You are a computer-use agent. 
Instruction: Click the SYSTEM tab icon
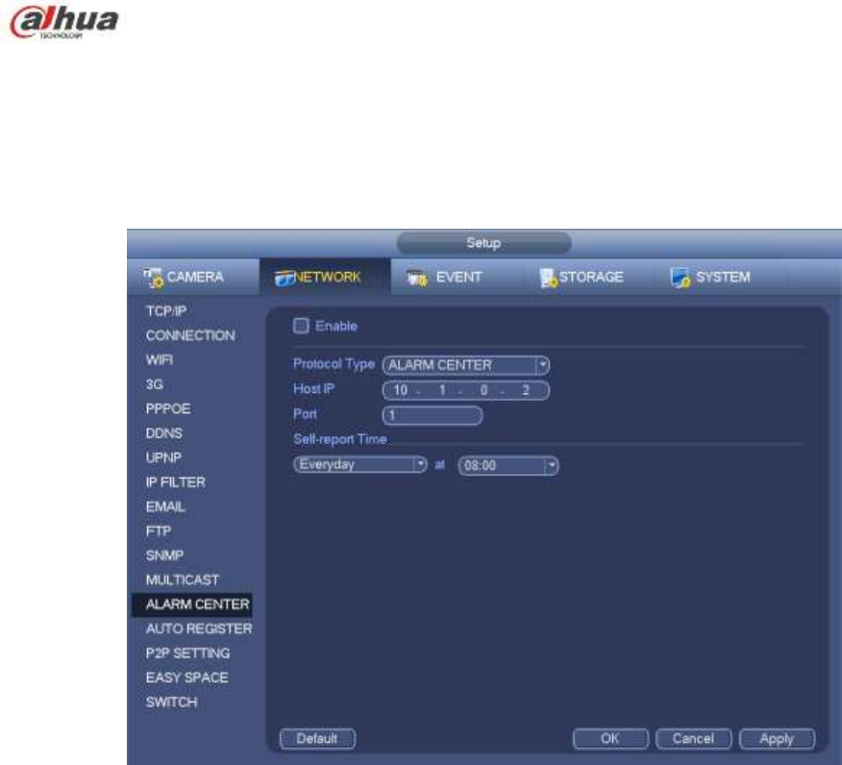pos(681,278)
